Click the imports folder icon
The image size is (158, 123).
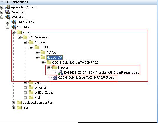click(55, 67)
